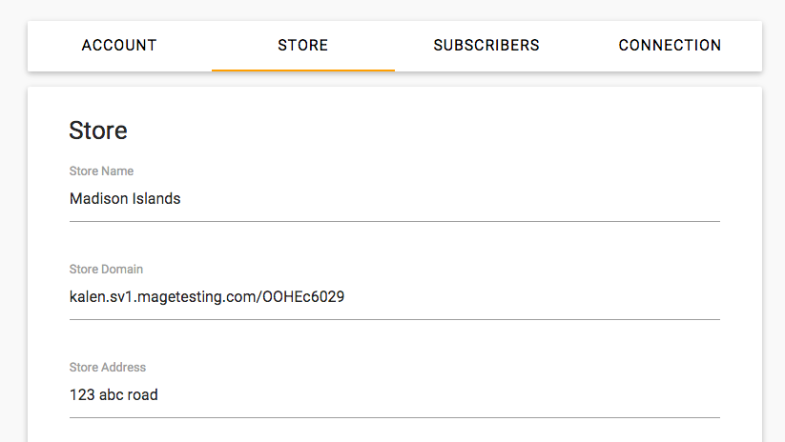Viewport: 785px width, 442px height.
Task: Click the underline beneath 123 abc road
Action: click(x=394, y=417)
